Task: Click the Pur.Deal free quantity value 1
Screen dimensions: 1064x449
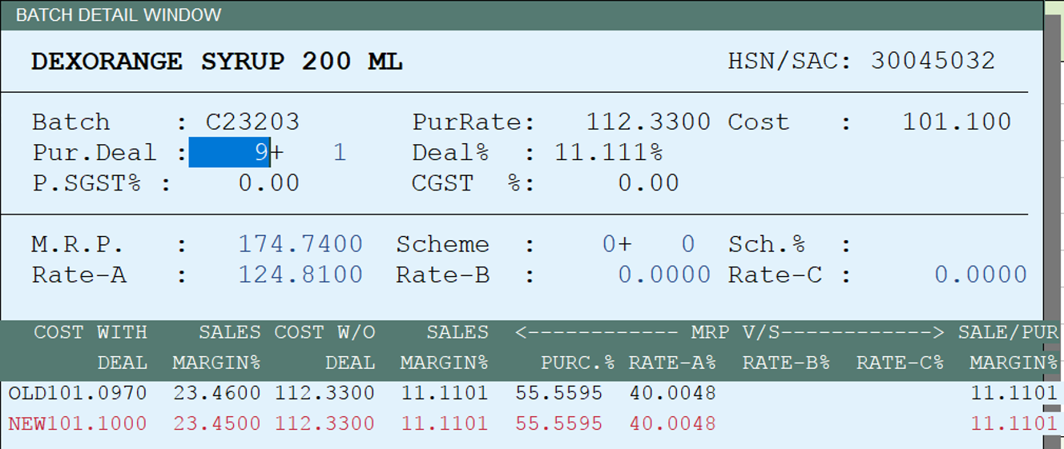Action: [339, 152]
